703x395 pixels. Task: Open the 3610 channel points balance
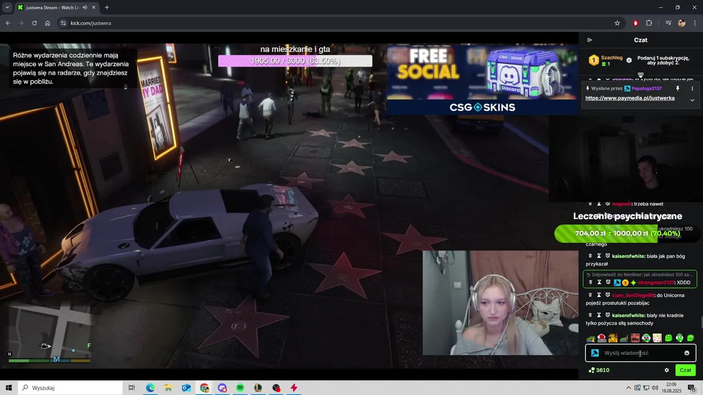599,370
